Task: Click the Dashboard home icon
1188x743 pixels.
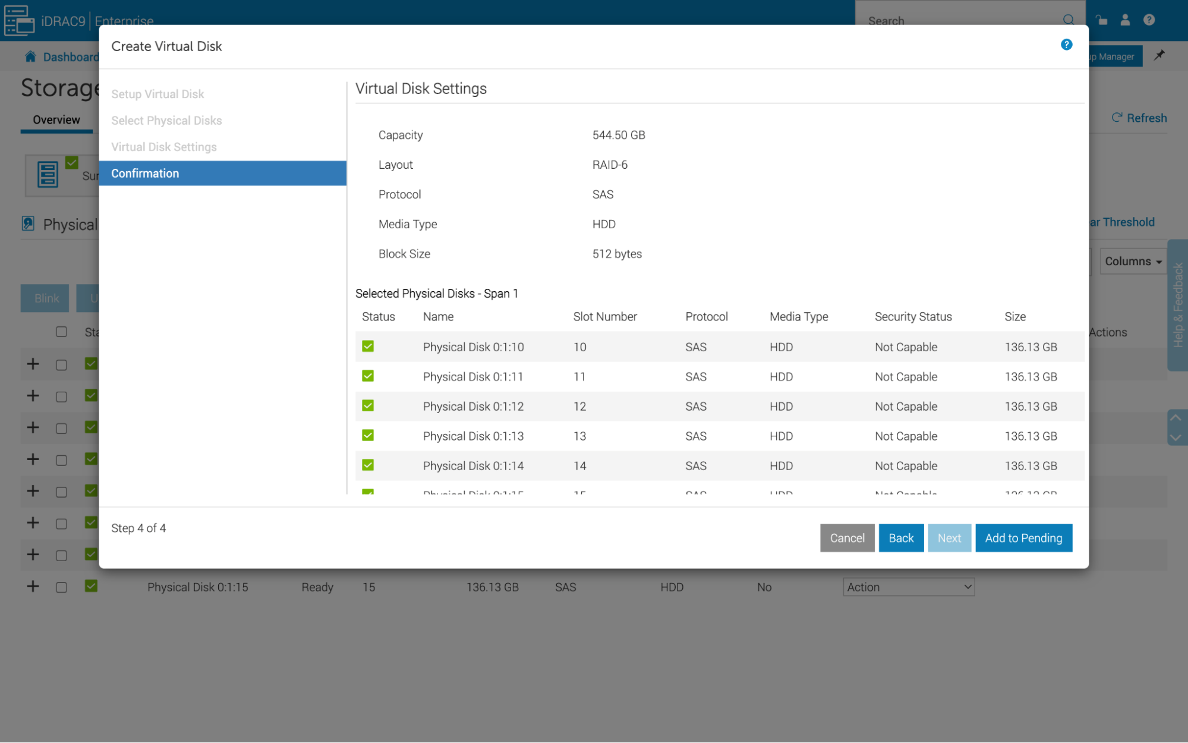Action: click(30, 56)
